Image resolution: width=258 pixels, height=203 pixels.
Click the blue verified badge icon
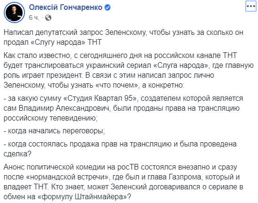pos(107,8)
